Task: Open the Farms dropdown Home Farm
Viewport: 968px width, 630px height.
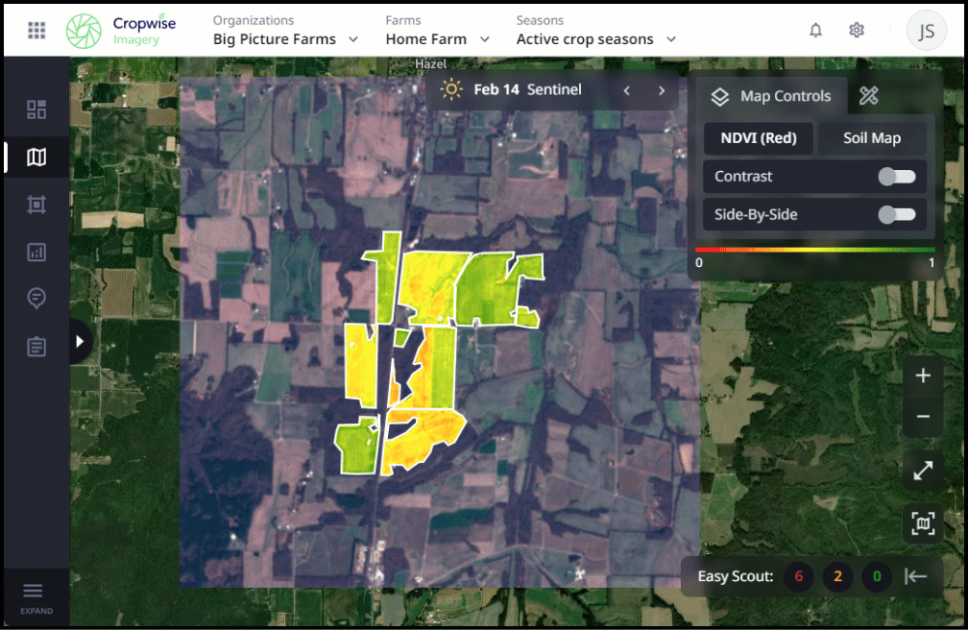Action: (437, 39)
